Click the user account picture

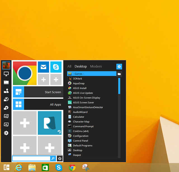6,66
